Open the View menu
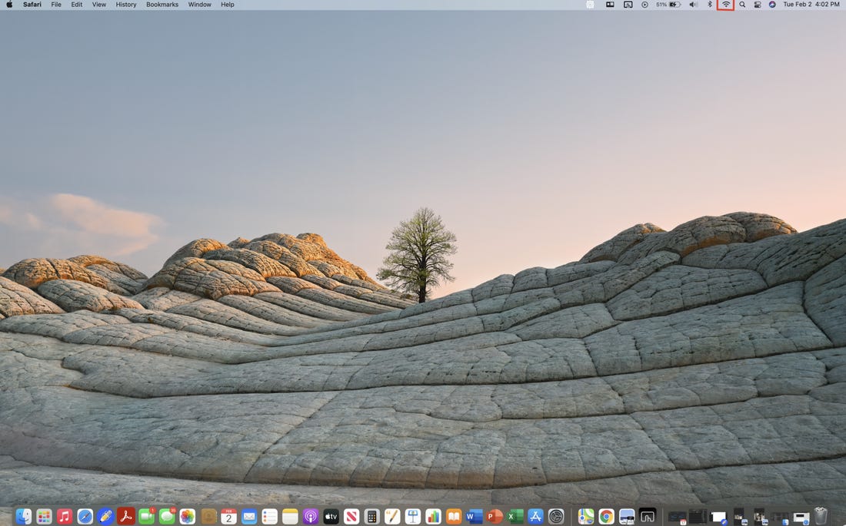Viewport: 846px width, 526px height. pos(98,5)
